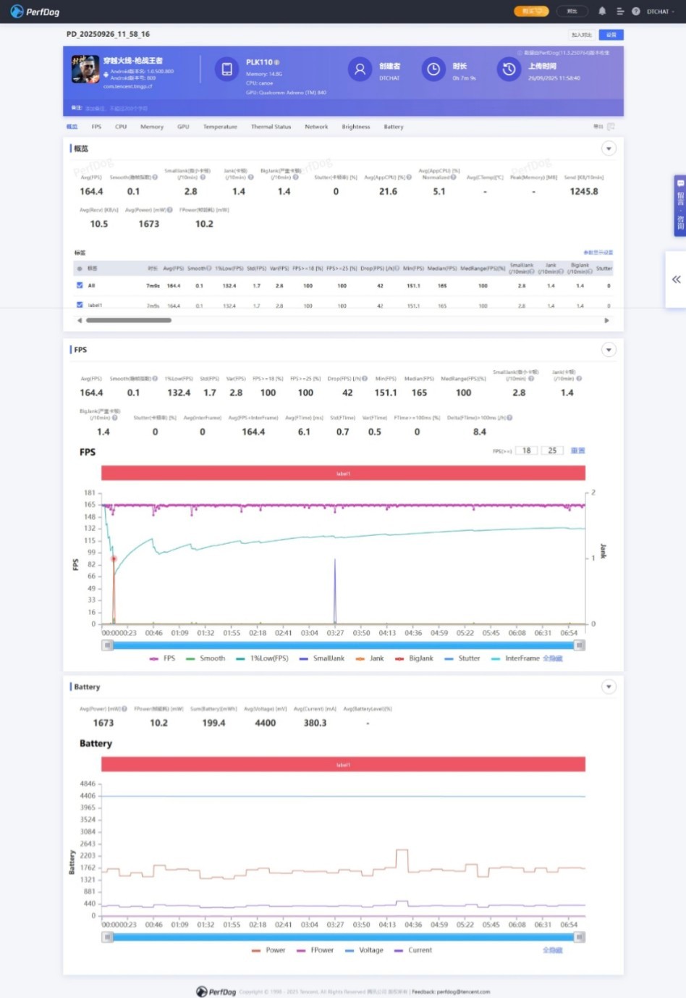This screenshot has height=998, width=686.
Task: Click Battery chart range slider right handle
Action: (x=579, y=937)
